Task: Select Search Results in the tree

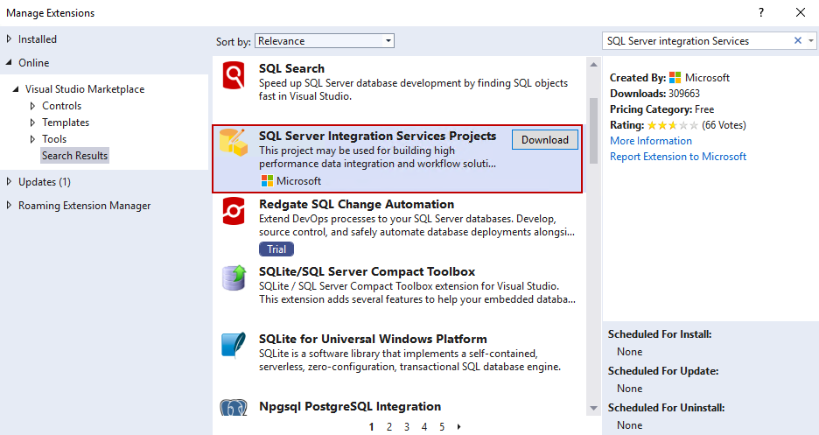Action: [74, 156]
